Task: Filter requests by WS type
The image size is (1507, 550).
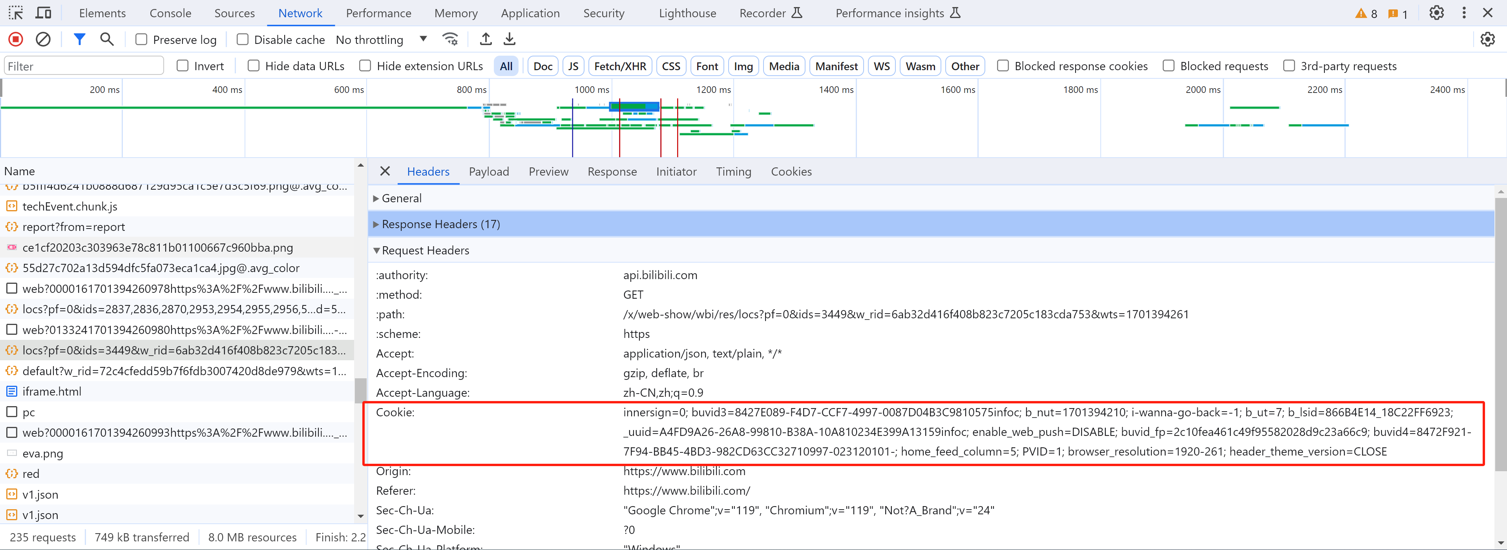Action: [881, 66]
